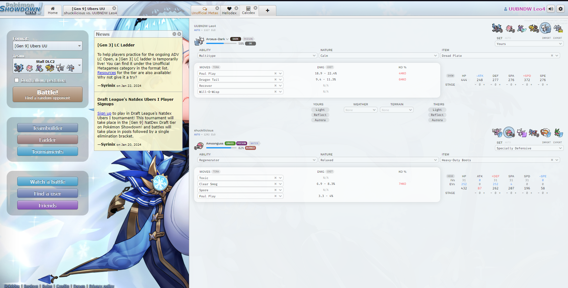The width and height of the screenshot is (568, 288).
Task: Select first Pokémon in shuckilicious's party
Action: coord(497,132)
